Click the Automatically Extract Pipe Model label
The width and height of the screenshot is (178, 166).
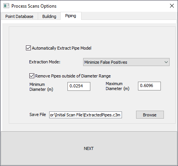point(61,48)
